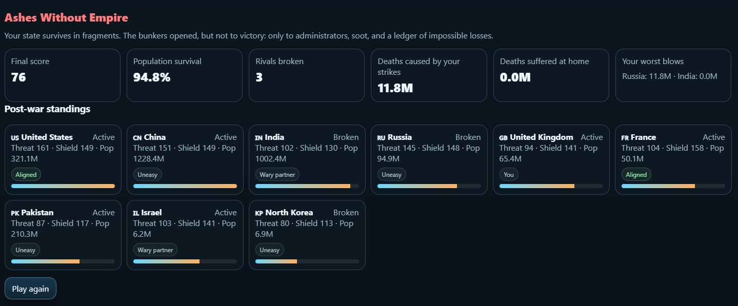Viewport: 738px width, 306px height.
Task: Click the IL code icon beside Israel
Action: [136, 213]
